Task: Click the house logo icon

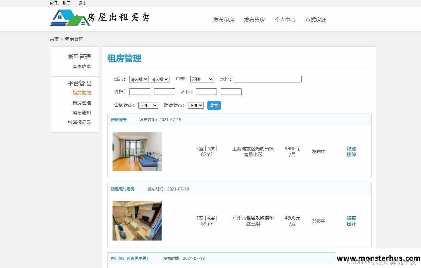Action: [x=70, y=18]
